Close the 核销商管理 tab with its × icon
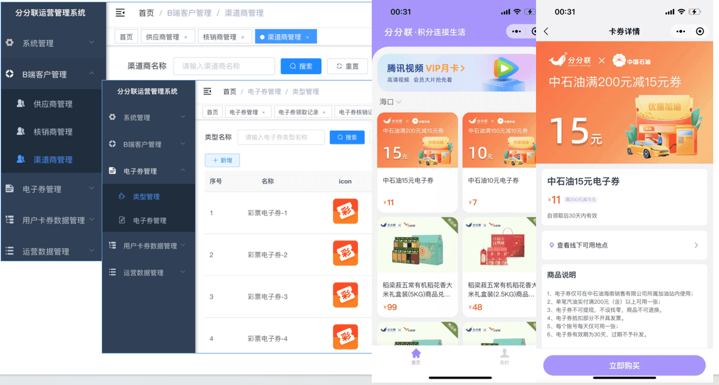 pos(243,37)
